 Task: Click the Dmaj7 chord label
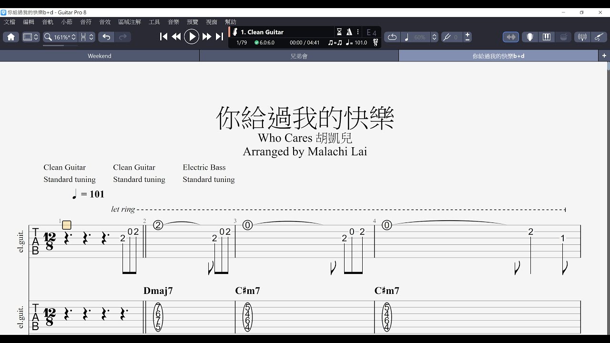tap(158, 291)
